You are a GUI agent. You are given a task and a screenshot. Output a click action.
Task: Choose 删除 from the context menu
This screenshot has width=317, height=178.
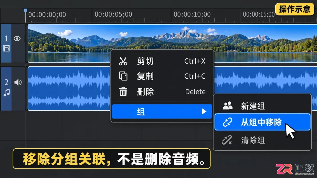(162, 91)
